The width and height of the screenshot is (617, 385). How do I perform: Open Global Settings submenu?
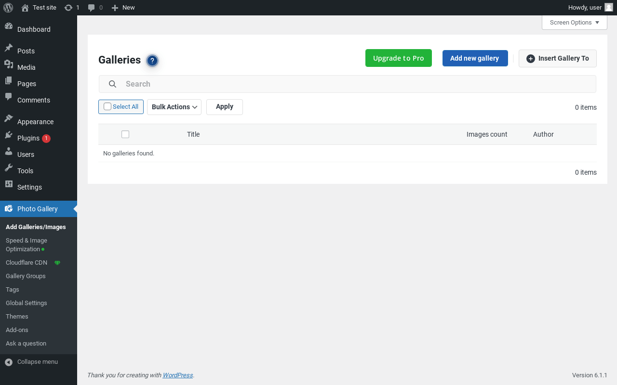click(27, 303)
